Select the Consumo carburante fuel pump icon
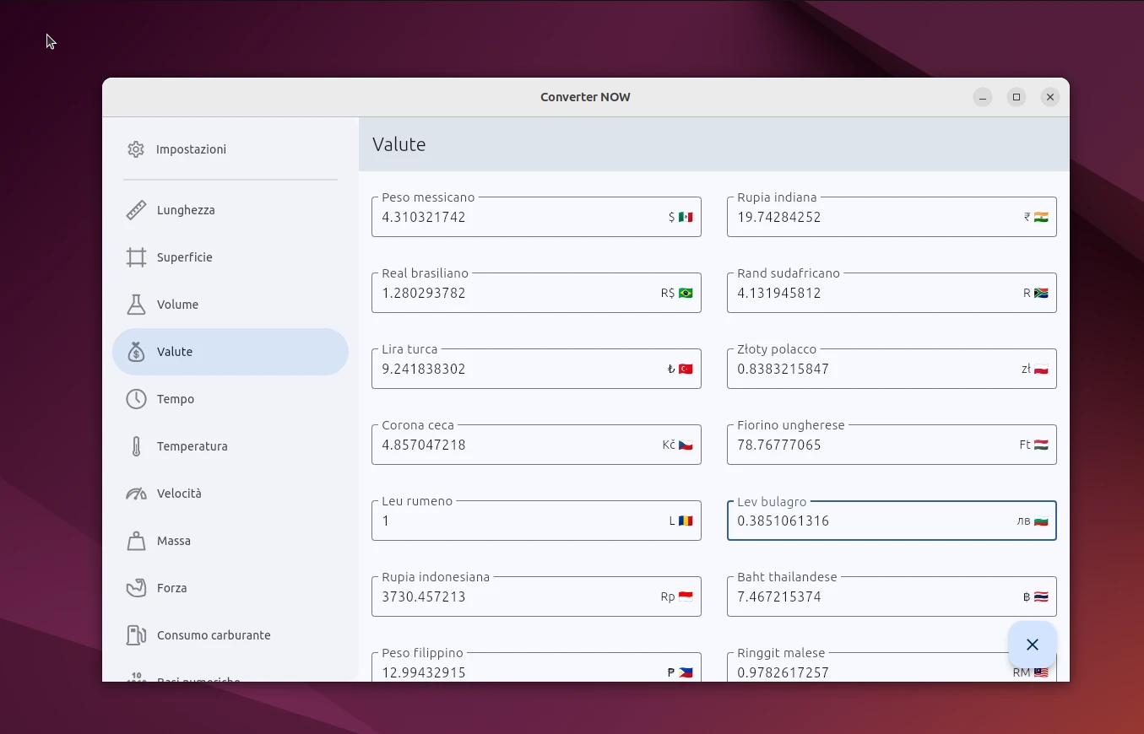Viewport: 1144px width, 734px height. tap(136, 635)
